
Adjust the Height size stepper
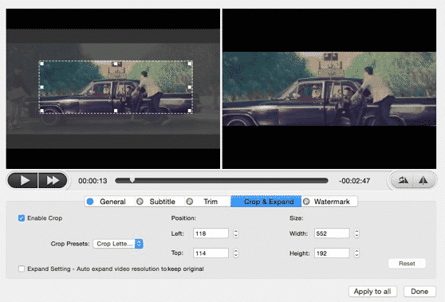pyautogui.click(x=356, y=253)
